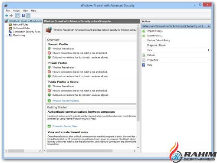The height and width of the screenshot is (163, 217).
Task: Click the 'Domain Profile' heading
Action: [58, 44]
